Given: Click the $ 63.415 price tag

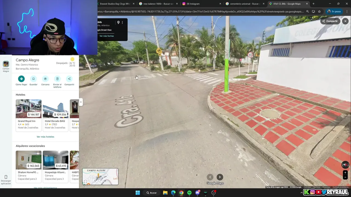Looking at the screenshot, I should [x=61, y=166].
